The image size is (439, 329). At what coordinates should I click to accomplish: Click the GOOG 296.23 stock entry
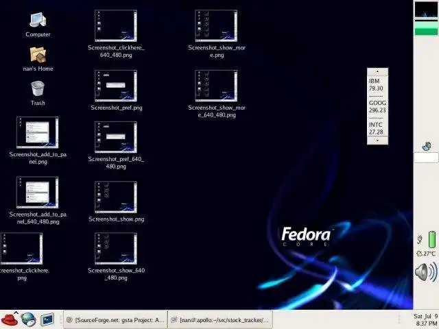(x=377, y=106)
